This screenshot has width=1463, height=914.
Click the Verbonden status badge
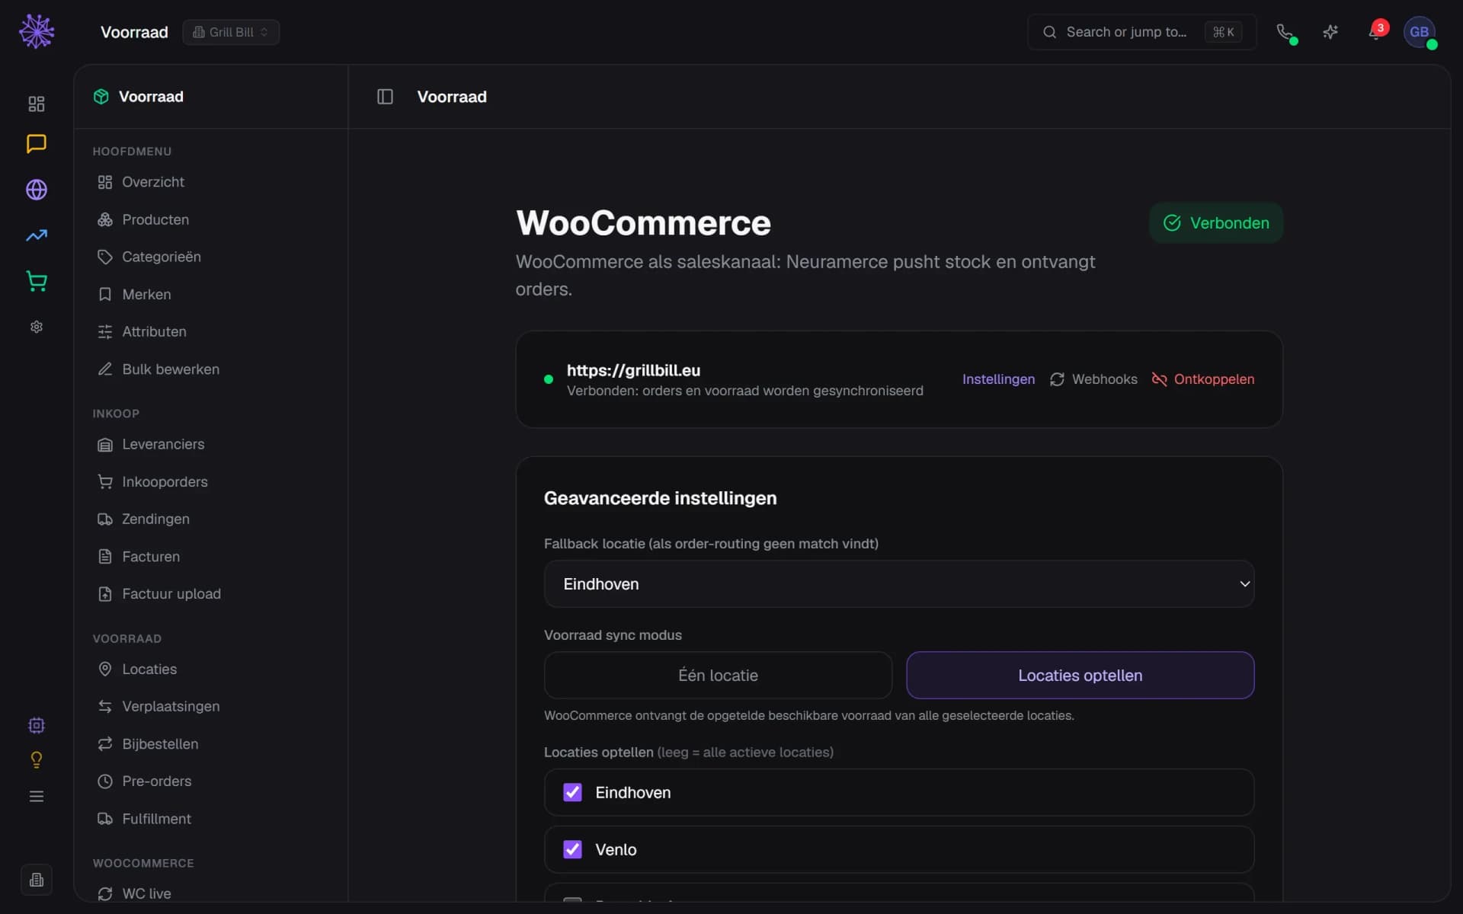point(1216,223)
